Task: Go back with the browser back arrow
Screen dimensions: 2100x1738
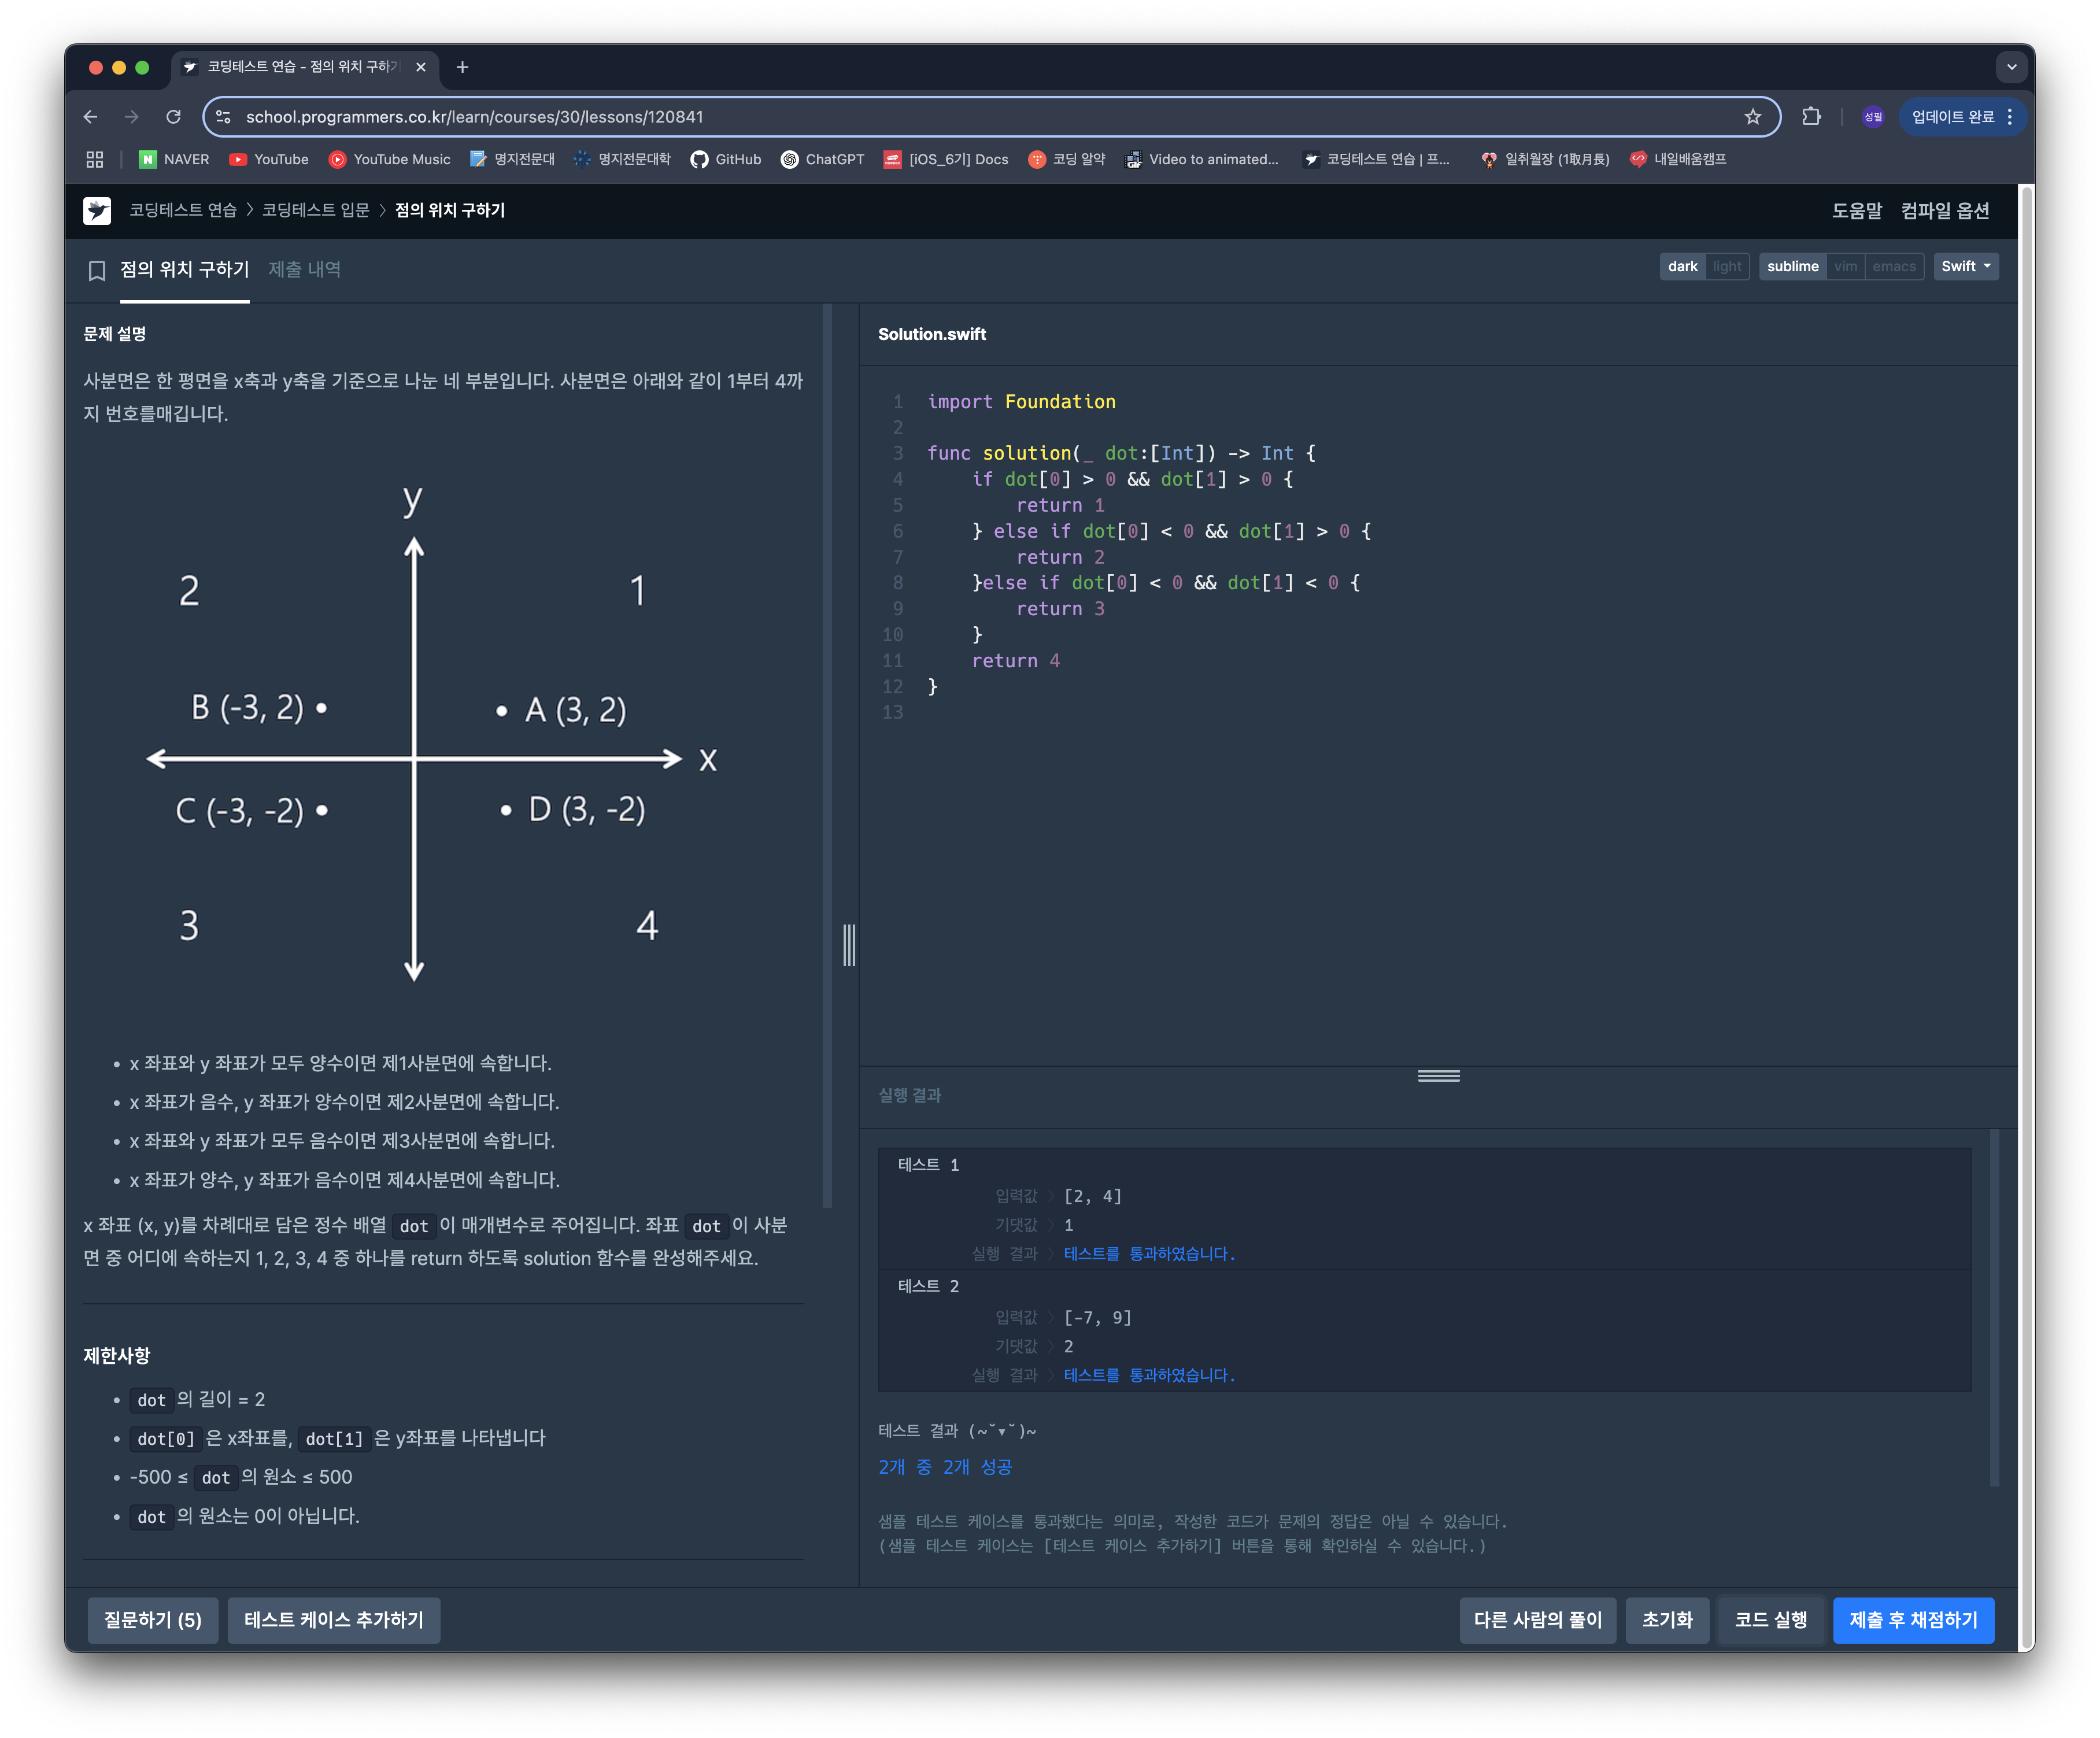Action: point(91,117)
